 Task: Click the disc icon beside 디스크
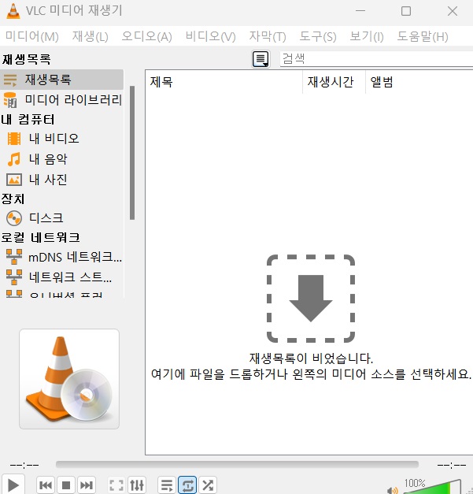click(14, 218)
